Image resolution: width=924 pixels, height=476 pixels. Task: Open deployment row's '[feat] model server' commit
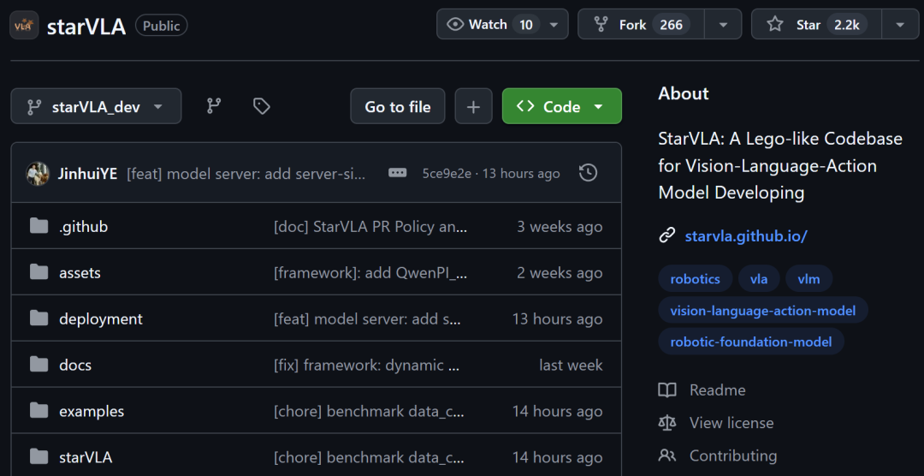pos(368,318)
